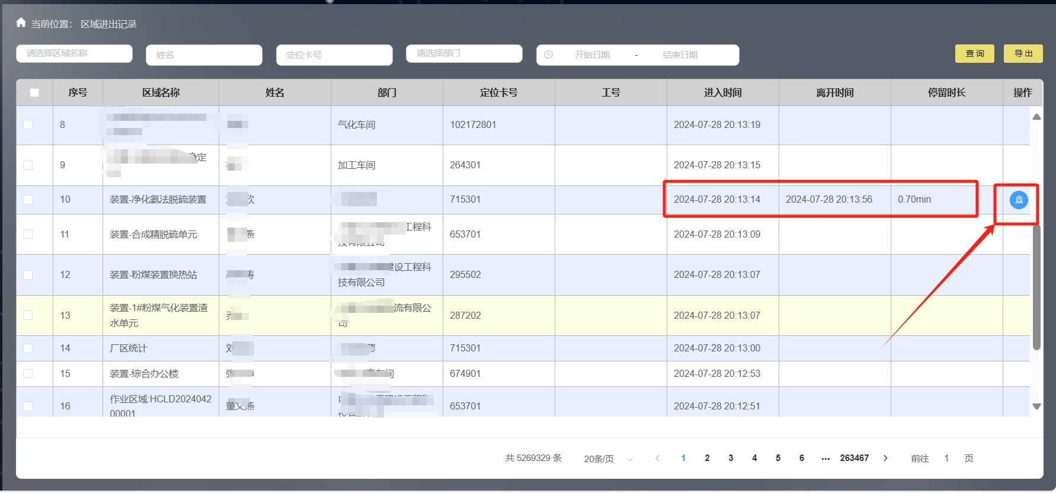
Task: Go to page 5
Action: [778, 458]
